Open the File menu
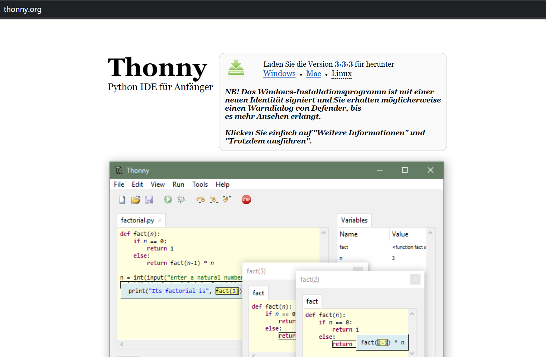 (x=119, y=184)
